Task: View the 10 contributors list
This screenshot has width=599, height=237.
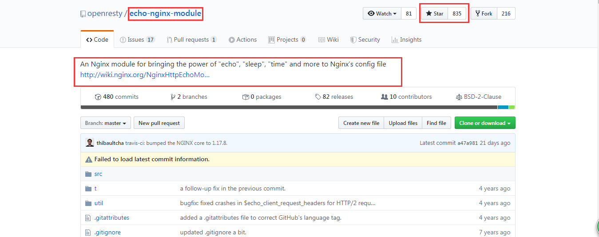Action: tap(406, 97)
